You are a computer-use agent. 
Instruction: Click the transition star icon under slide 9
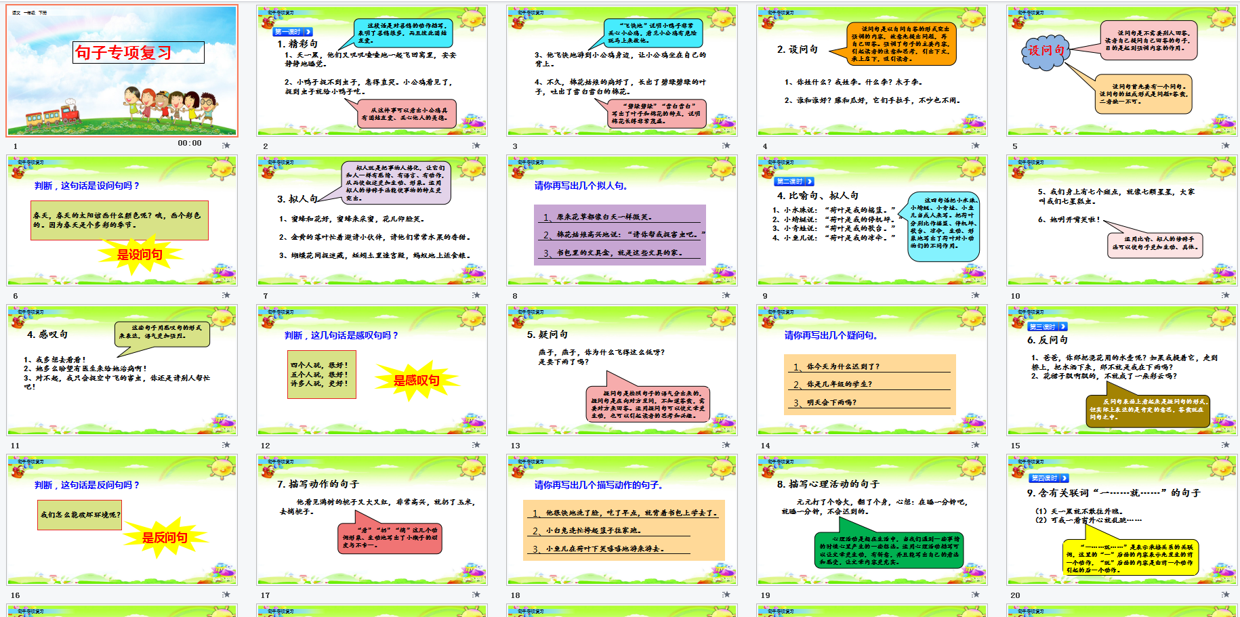tap(976, 295)
